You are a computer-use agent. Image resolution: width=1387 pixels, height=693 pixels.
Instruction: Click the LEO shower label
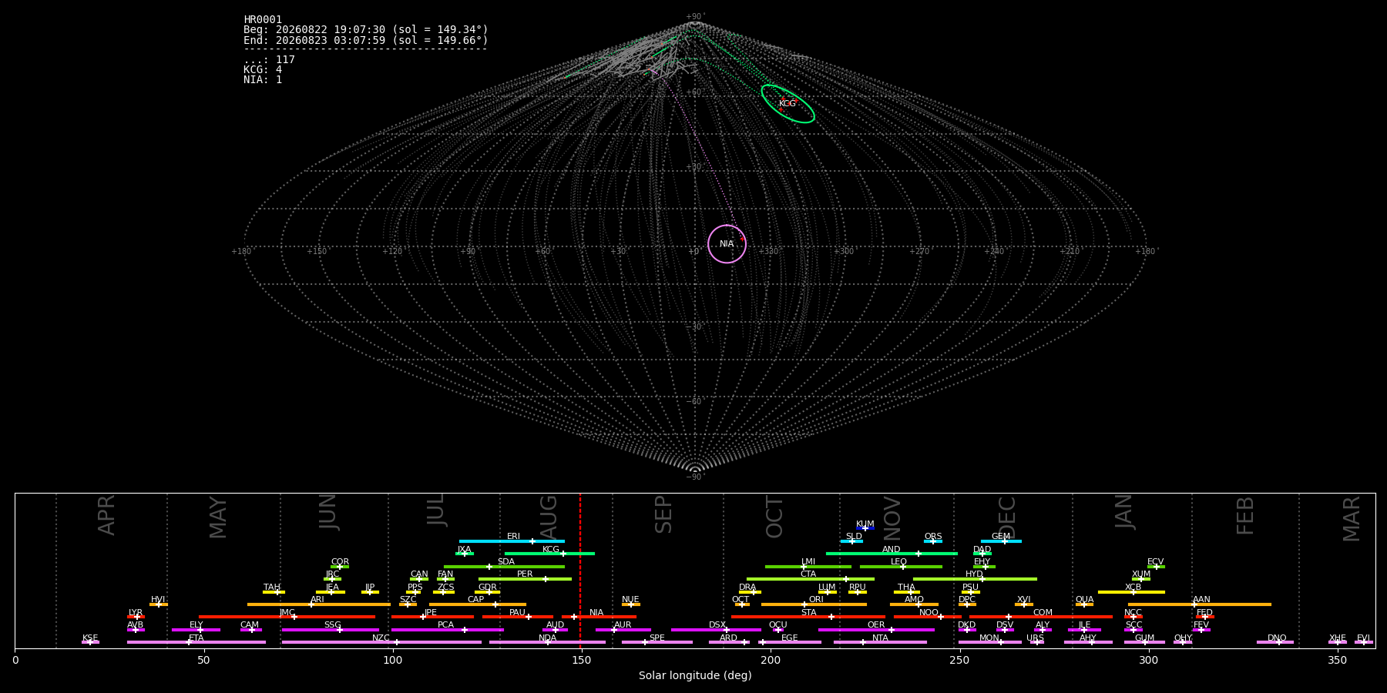pyautogui.click(x=898, y=562)
